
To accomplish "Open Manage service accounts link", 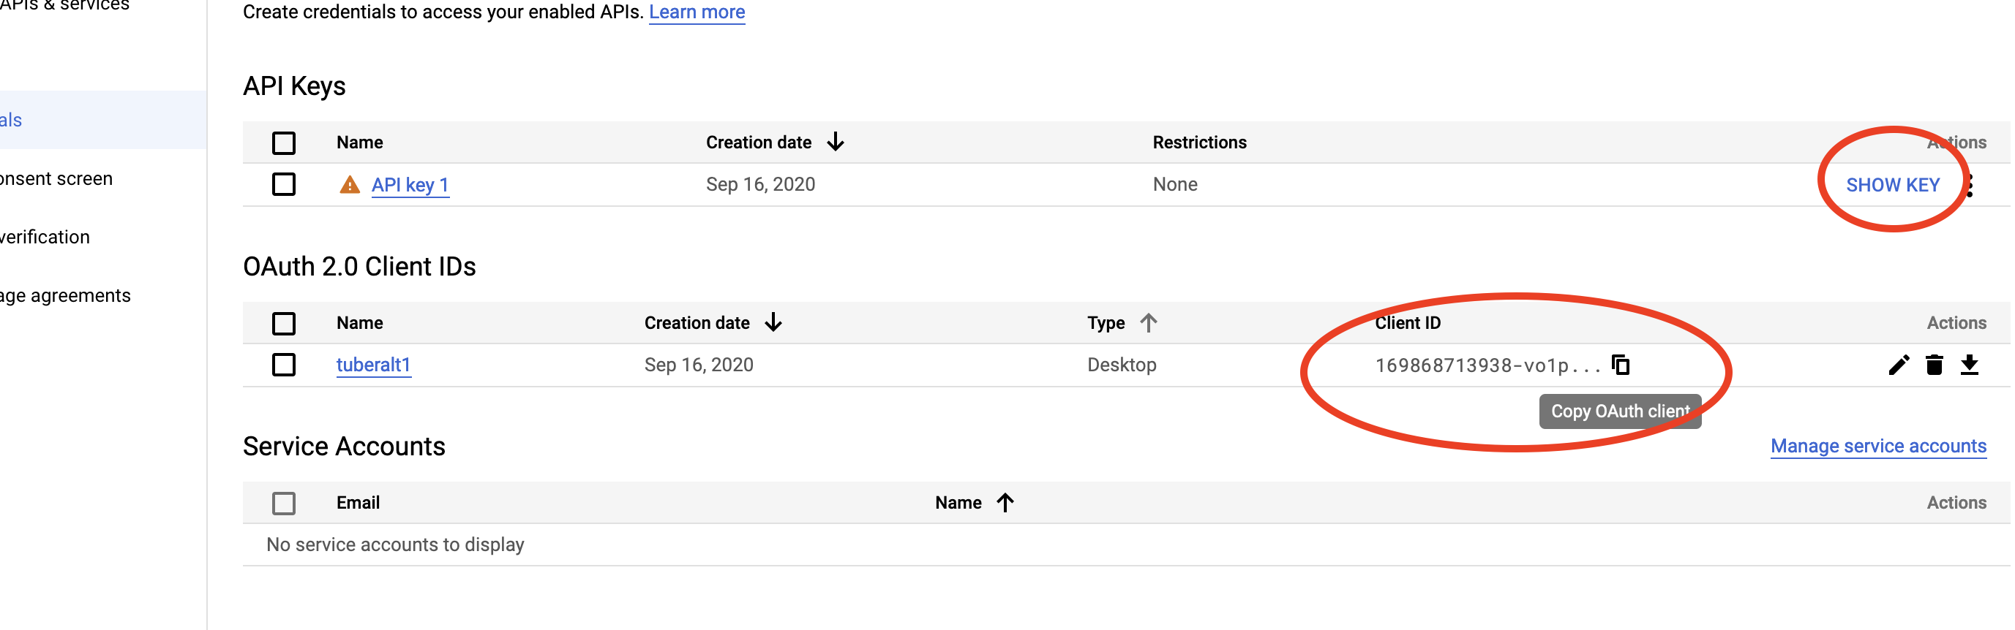I will pyautogui.click(x=1878, y=447).
